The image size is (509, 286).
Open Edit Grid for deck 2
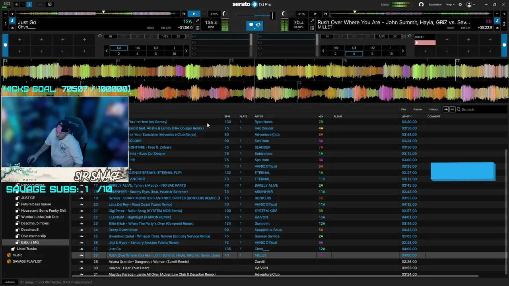click(x=466, y=28)
